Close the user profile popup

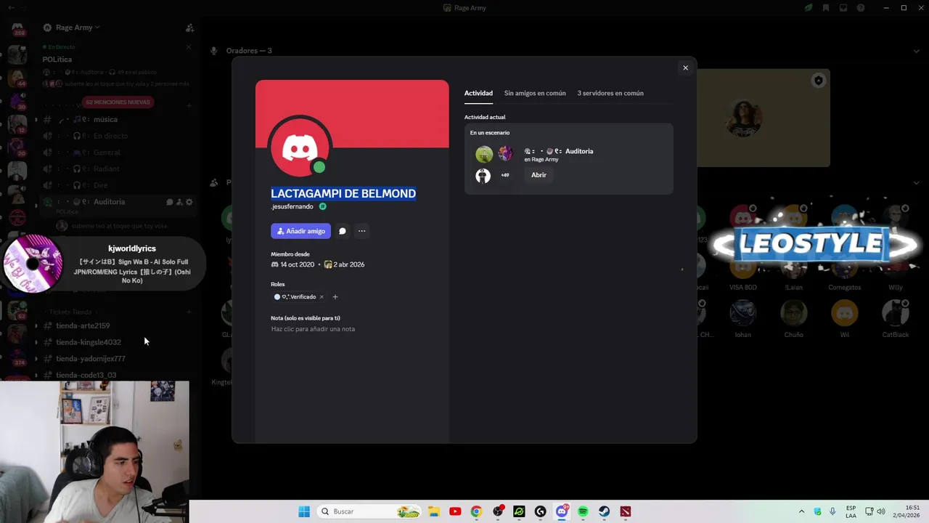(685, 68)
